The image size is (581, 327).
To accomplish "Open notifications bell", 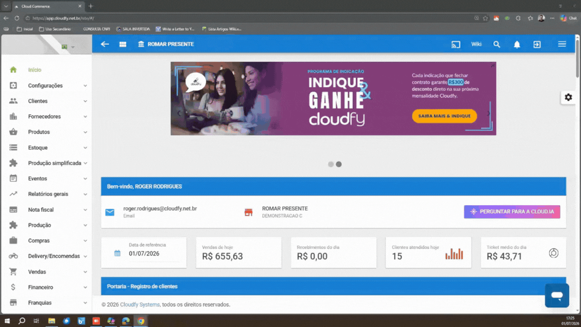I will (x=517, y=44).
